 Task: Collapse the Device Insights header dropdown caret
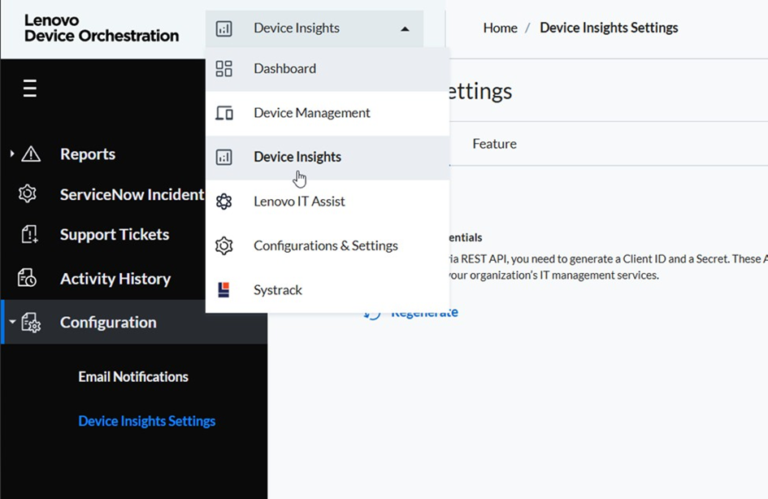pos(405,29)
